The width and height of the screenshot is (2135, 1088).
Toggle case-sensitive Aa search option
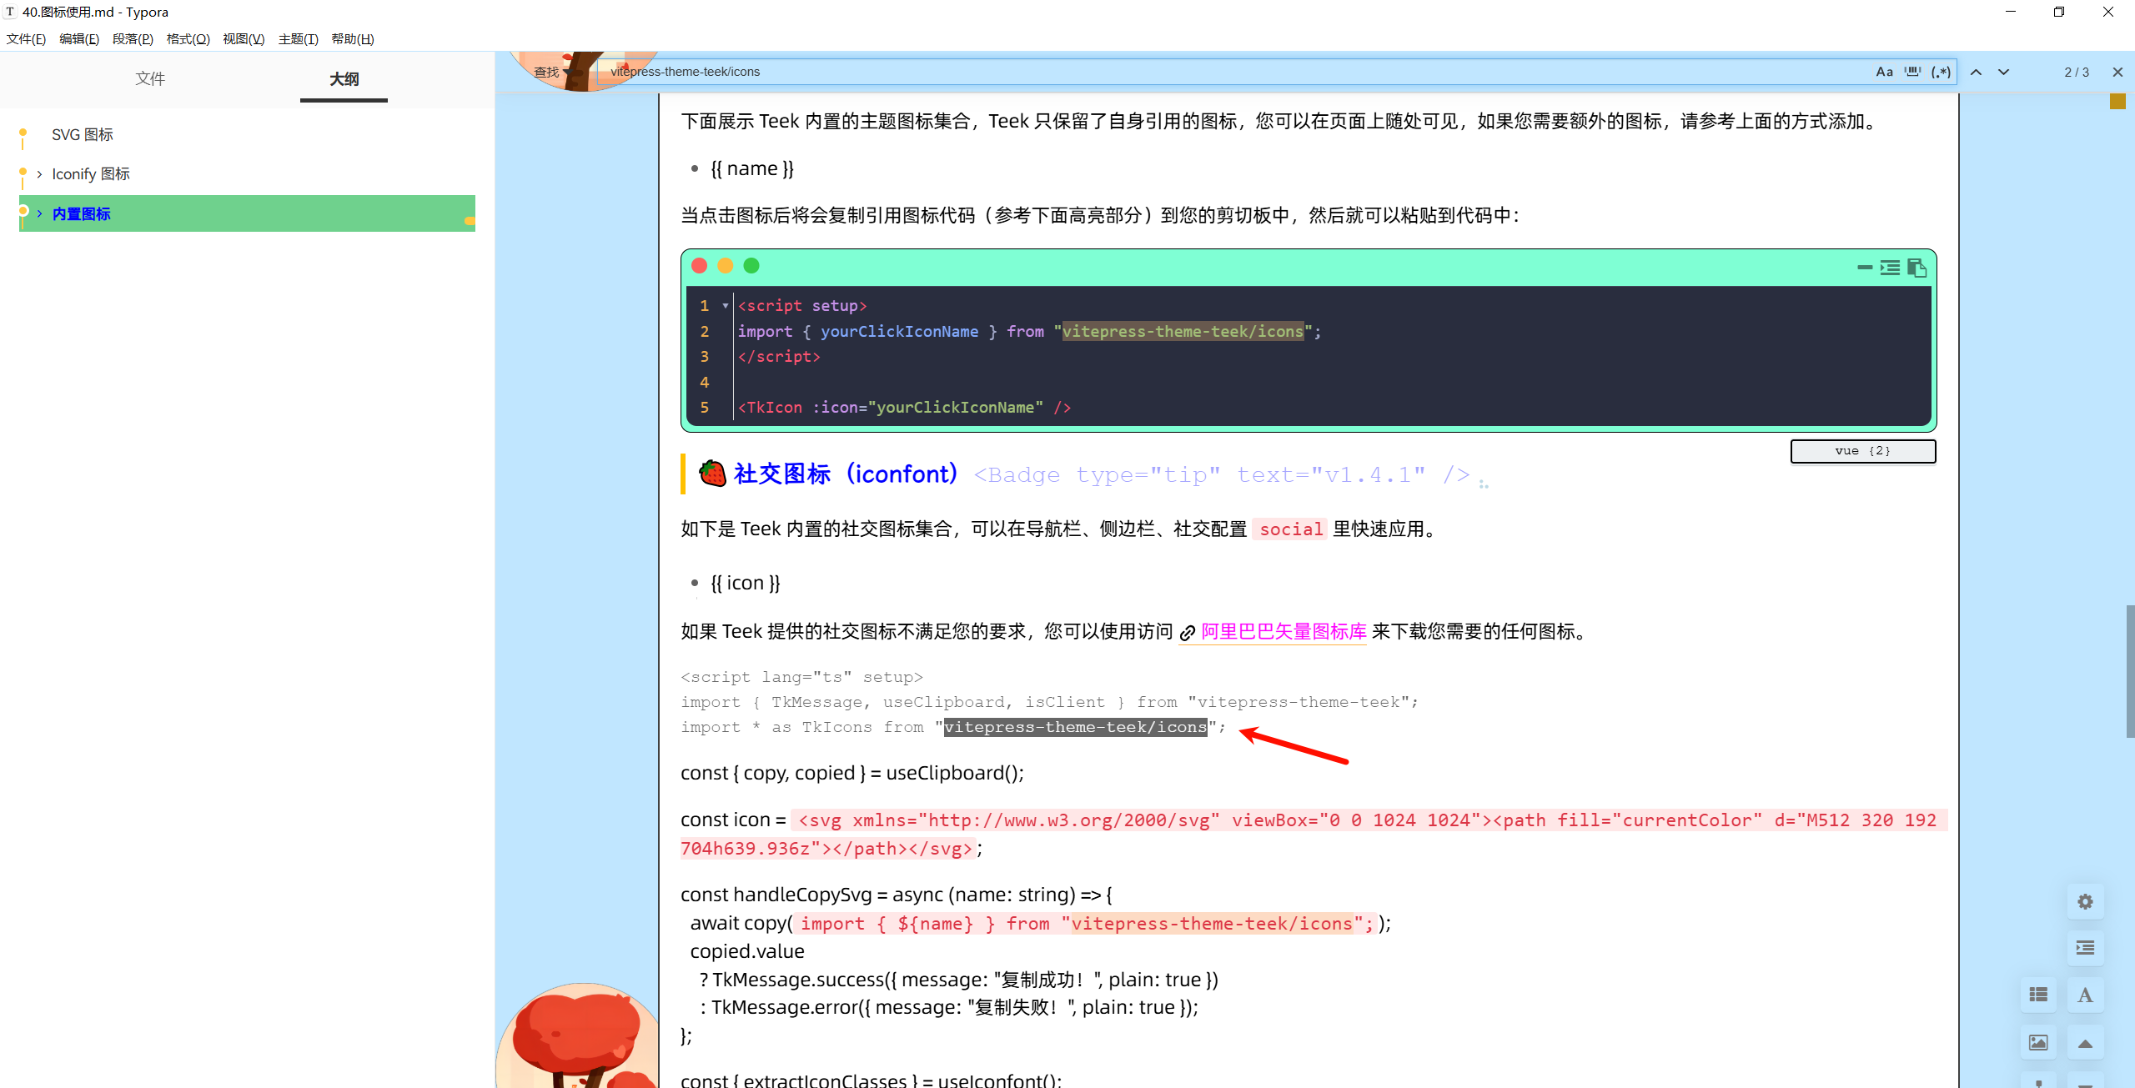(1884, 72)
